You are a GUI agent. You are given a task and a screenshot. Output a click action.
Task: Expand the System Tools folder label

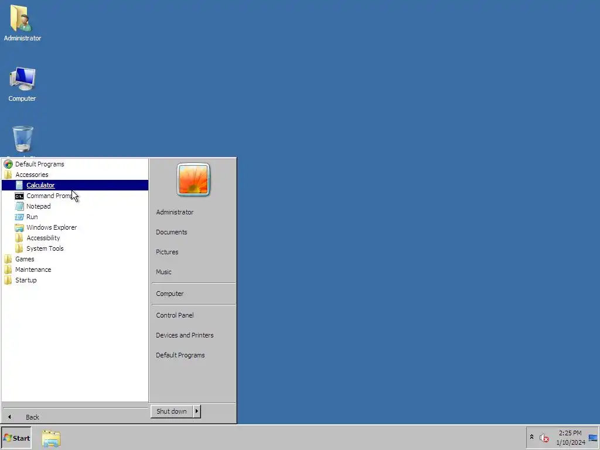tap(45, 248)
